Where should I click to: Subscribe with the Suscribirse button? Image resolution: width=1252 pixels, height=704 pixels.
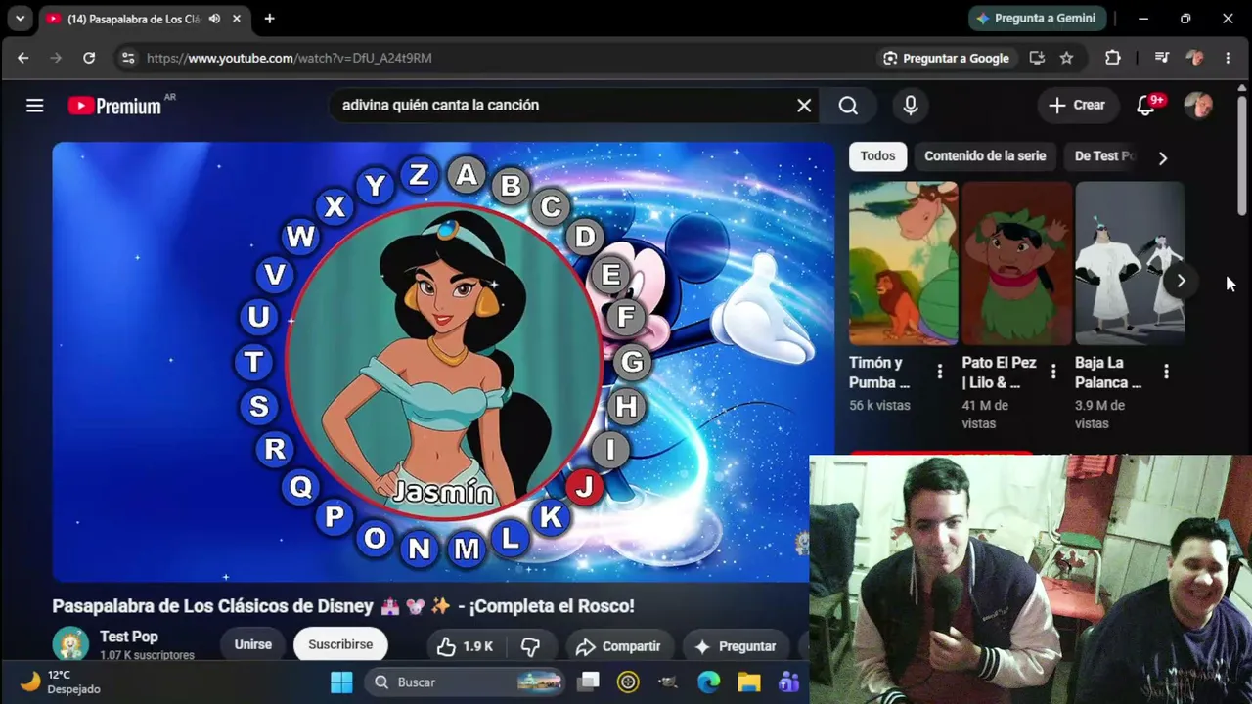coord(340,644)
